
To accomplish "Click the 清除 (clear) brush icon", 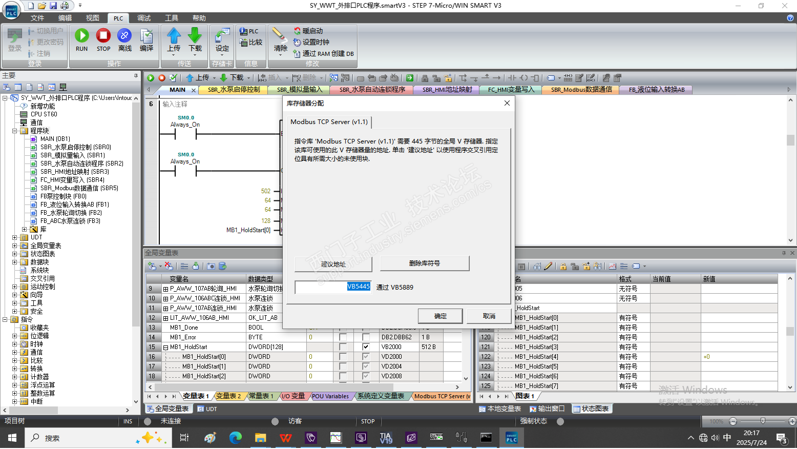I will 279,35.
